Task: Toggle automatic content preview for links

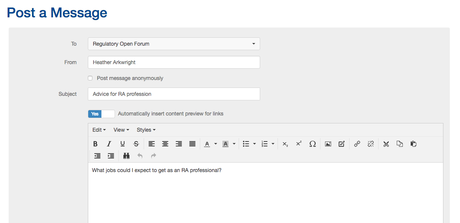Action: click(101, 114)
